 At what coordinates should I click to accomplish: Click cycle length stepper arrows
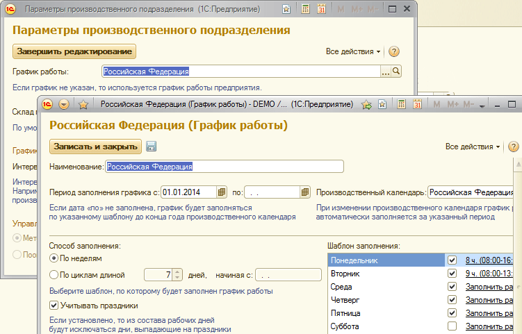[x=177, y=275]
